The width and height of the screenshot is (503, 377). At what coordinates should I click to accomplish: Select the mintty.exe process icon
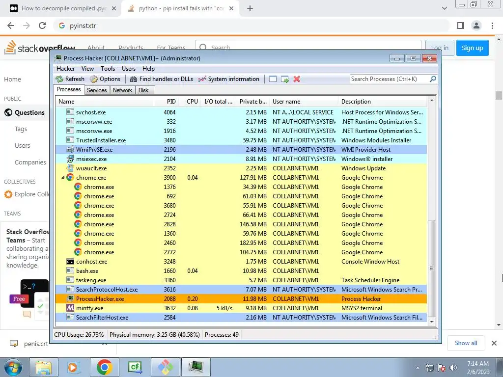(x=70, y=308)
